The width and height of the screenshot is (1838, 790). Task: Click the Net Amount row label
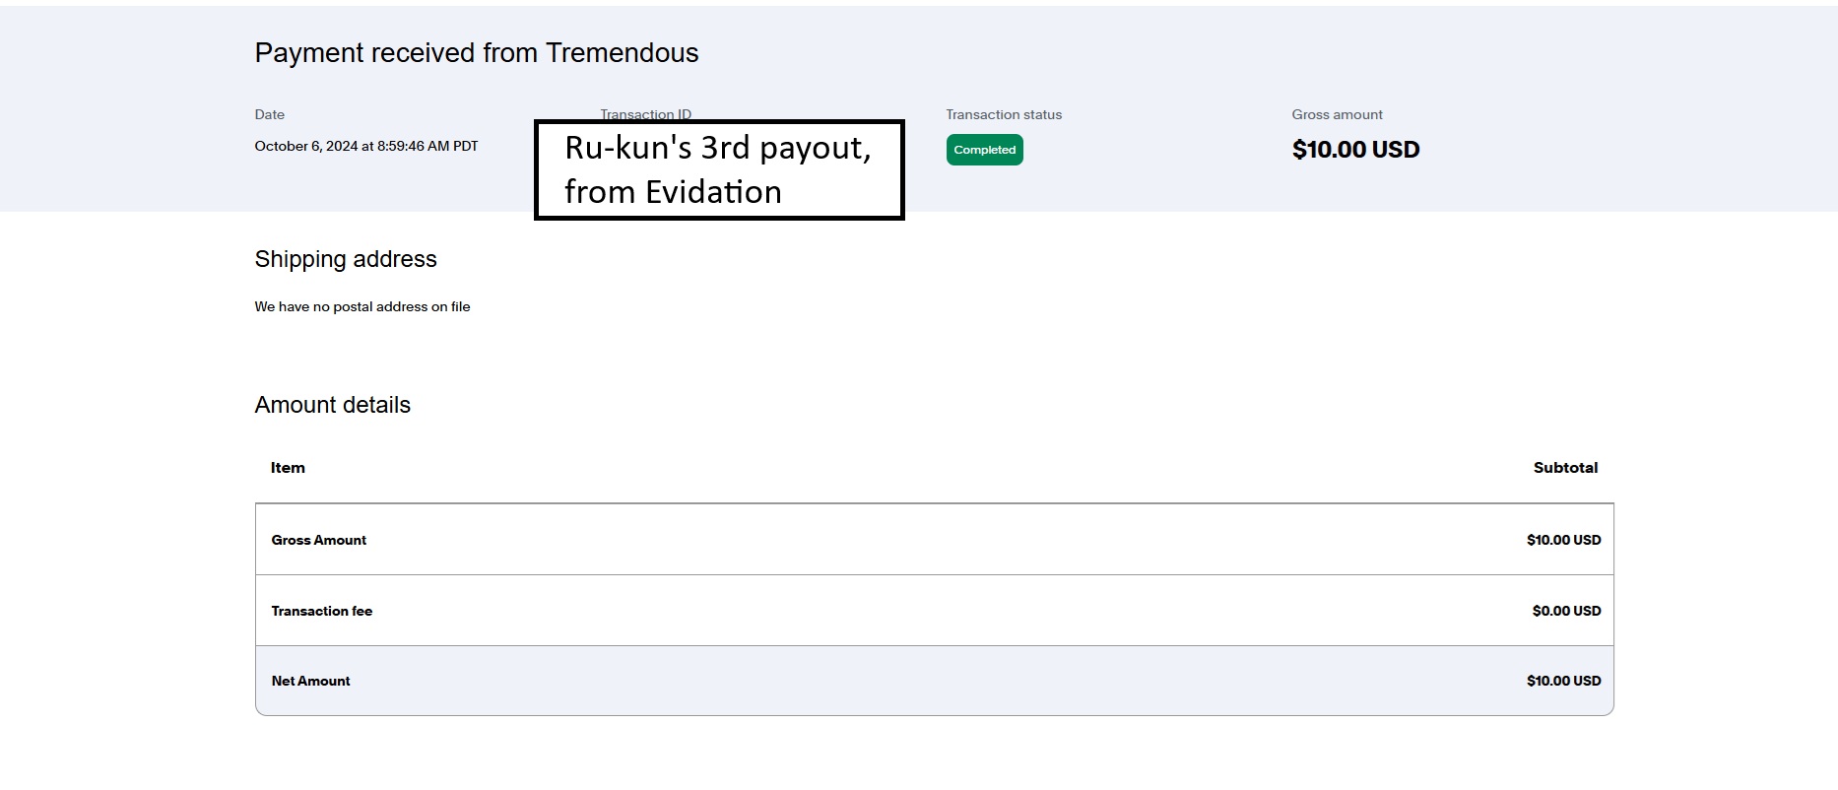pyautogui.click(x=311, y=681)
